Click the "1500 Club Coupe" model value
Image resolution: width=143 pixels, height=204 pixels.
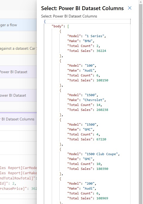click(101, 154)
